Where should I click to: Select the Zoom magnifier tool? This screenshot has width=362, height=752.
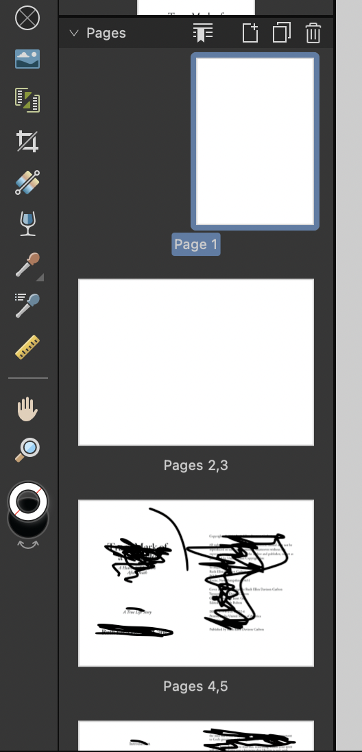pos(27,450)
